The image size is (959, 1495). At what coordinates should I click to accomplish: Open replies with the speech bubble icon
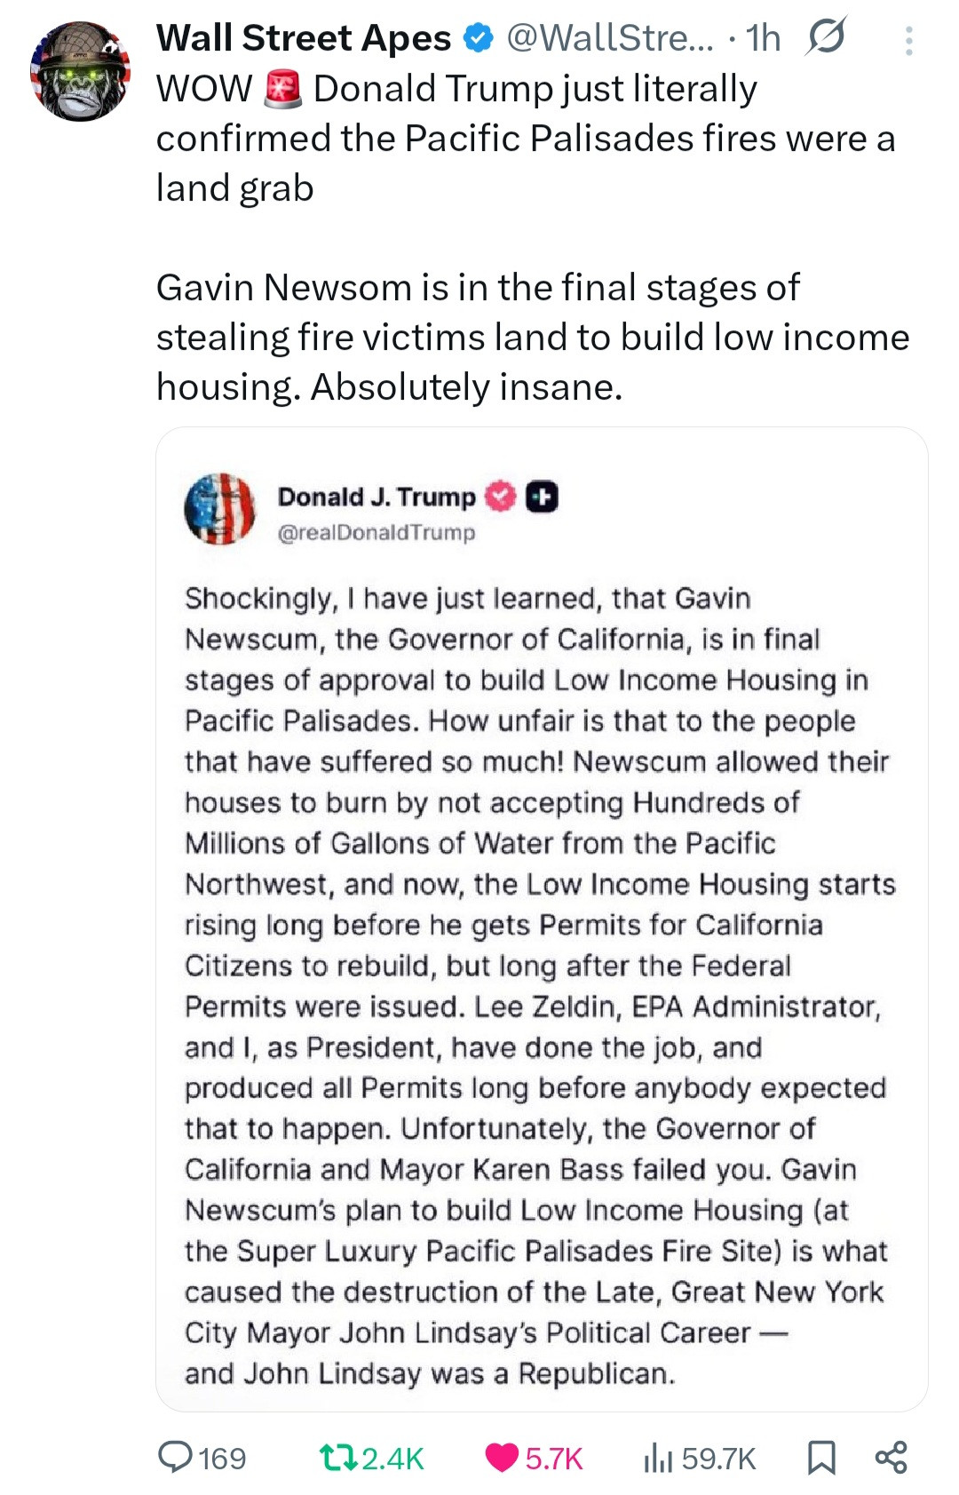(175, 1457)
